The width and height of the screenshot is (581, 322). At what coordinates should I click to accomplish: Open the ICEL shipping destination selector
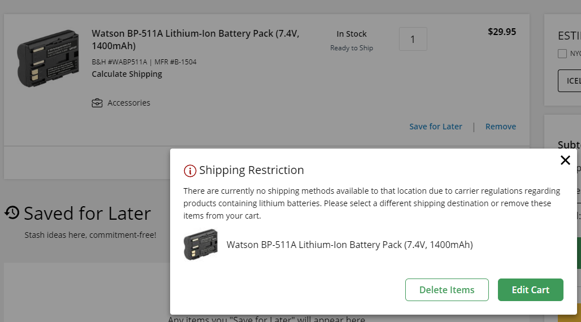[571, 81]
